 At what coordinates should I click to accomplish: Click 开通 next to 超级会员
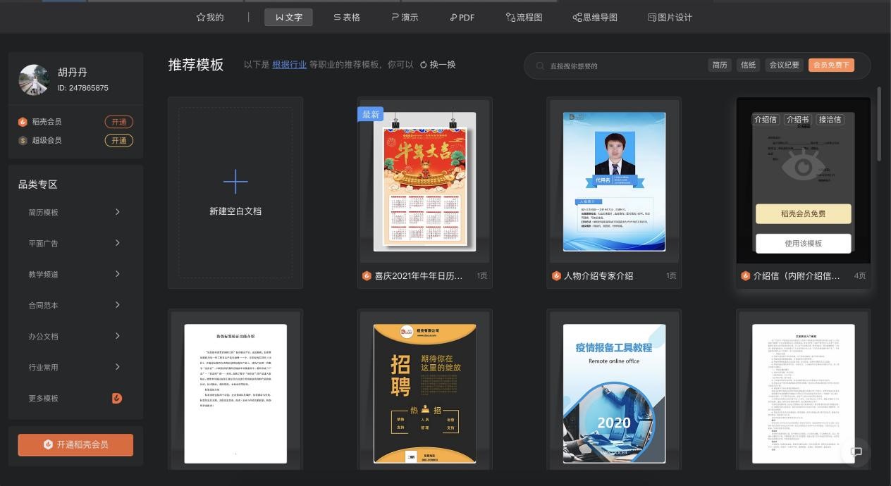119,140
